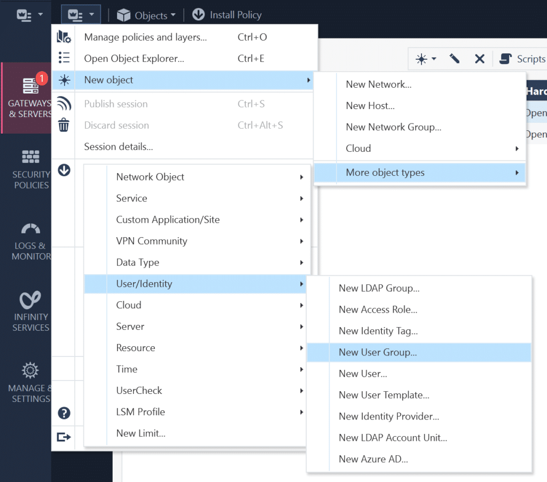
Task: Click the exit/logout icon at bottom left
Action: [x=64, y=437]
